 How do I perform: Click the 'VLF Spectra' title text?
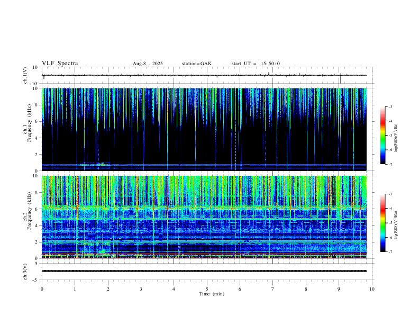[60, 64]
